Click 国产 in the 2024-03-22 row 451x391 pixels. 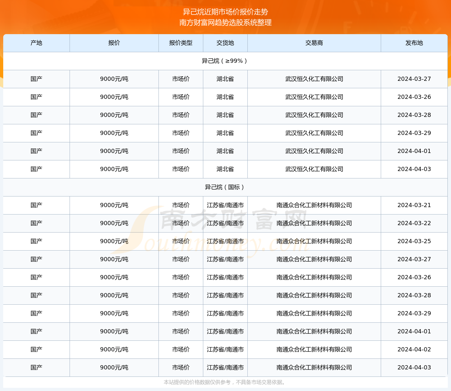pyautogui.click(x=36, y=223)
